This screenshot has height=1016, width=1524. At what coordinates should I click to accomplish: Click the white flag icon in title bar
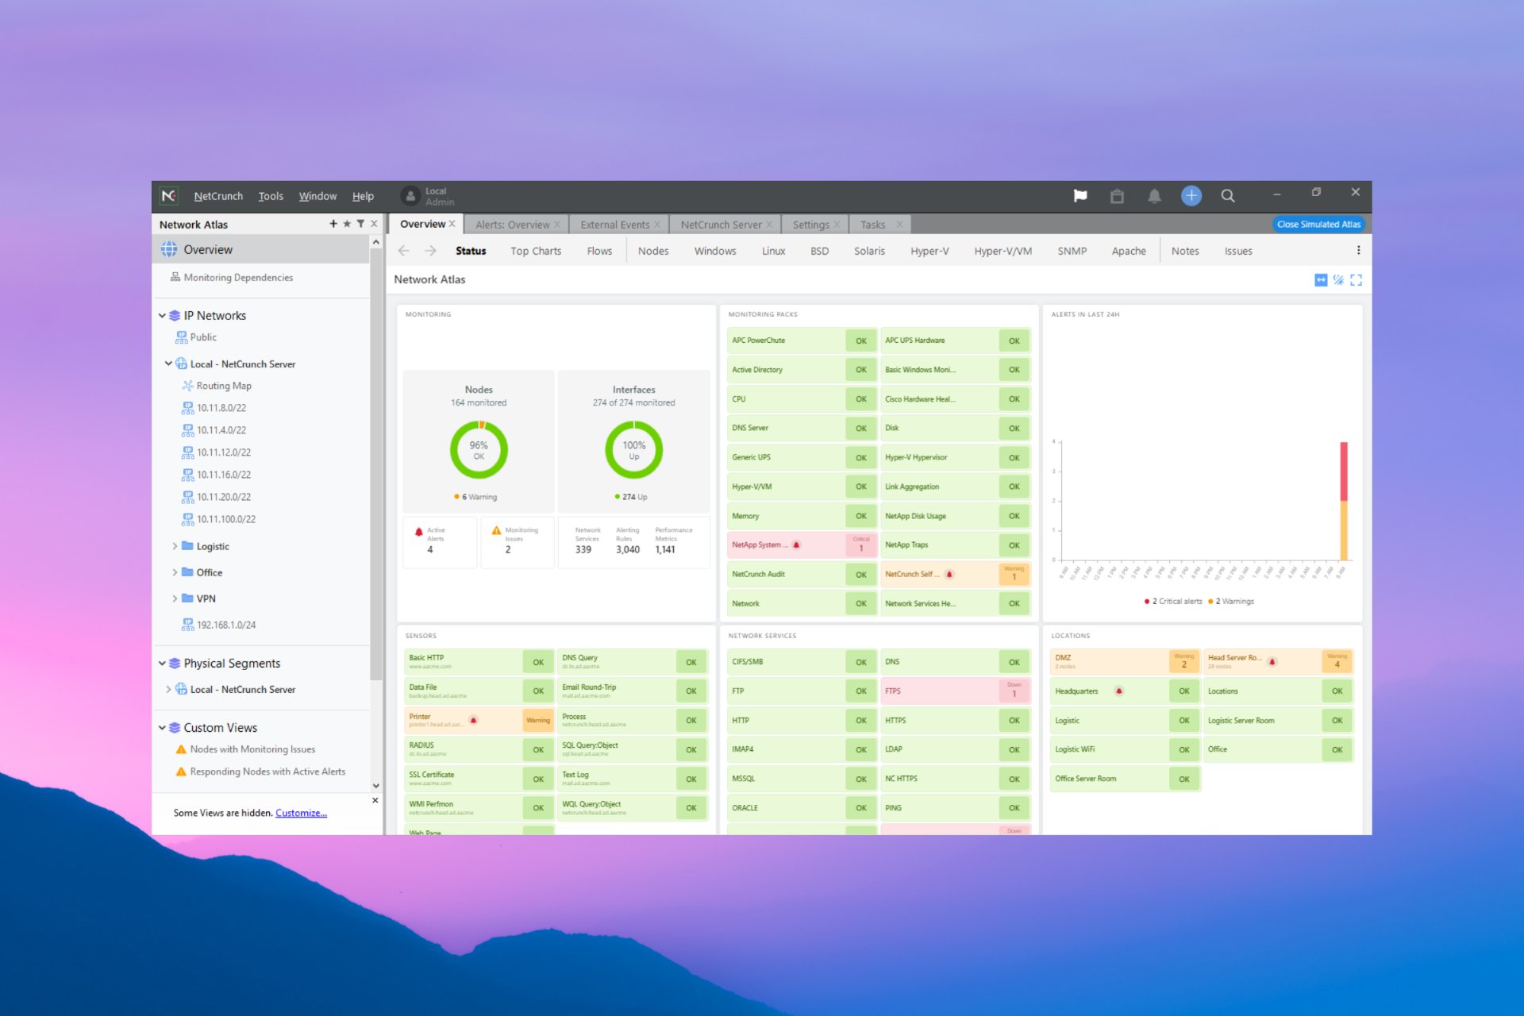click(x=1079, y=196)
